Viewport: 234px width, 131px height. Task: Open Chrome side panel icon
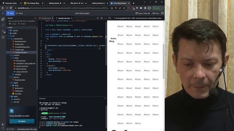click(145, 8)
